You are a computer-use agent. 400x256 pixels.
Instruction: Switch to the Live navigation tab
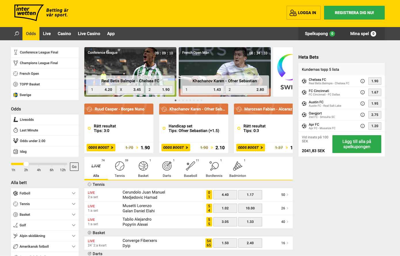47,34
